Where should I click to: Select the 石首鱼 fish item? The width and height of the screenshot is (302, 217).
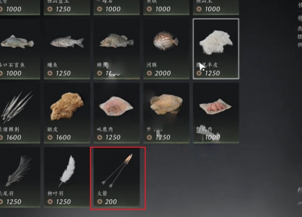[20, 49]
